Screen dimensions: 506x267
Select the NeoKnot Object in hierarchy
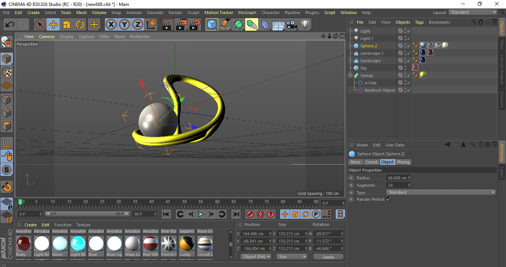pyautogui.click(x=379, y=90)
